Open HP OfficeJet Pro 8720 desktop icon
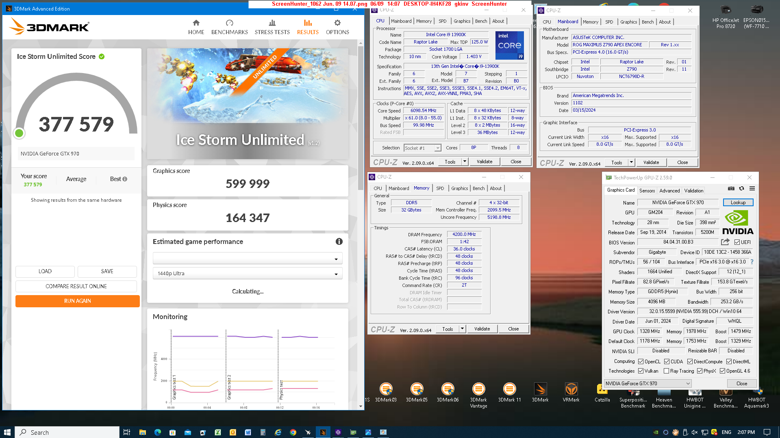Image resolution: width=780 pixels, height=438 pixels. [x=726, y=17]
